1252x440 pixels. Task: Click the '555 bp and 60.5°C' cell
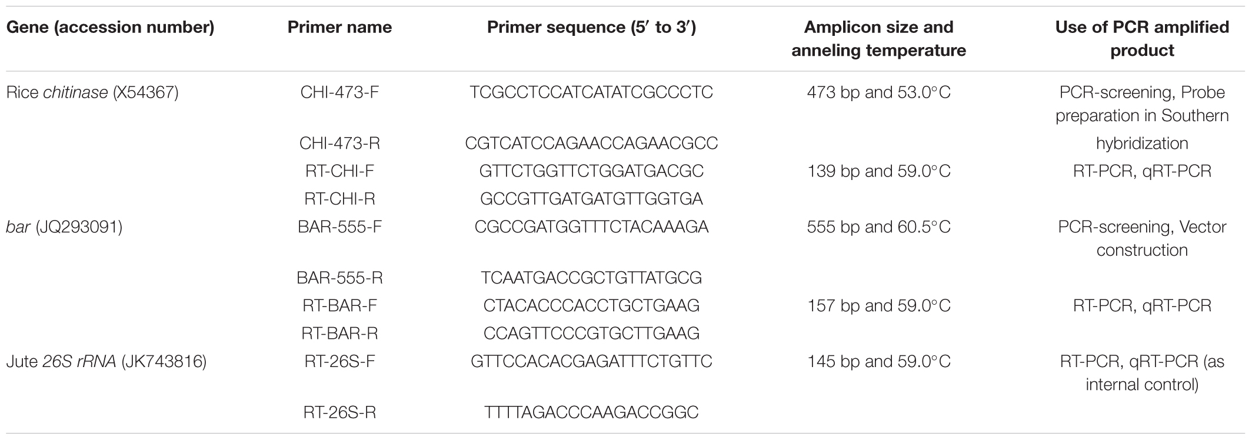(878, 227)
